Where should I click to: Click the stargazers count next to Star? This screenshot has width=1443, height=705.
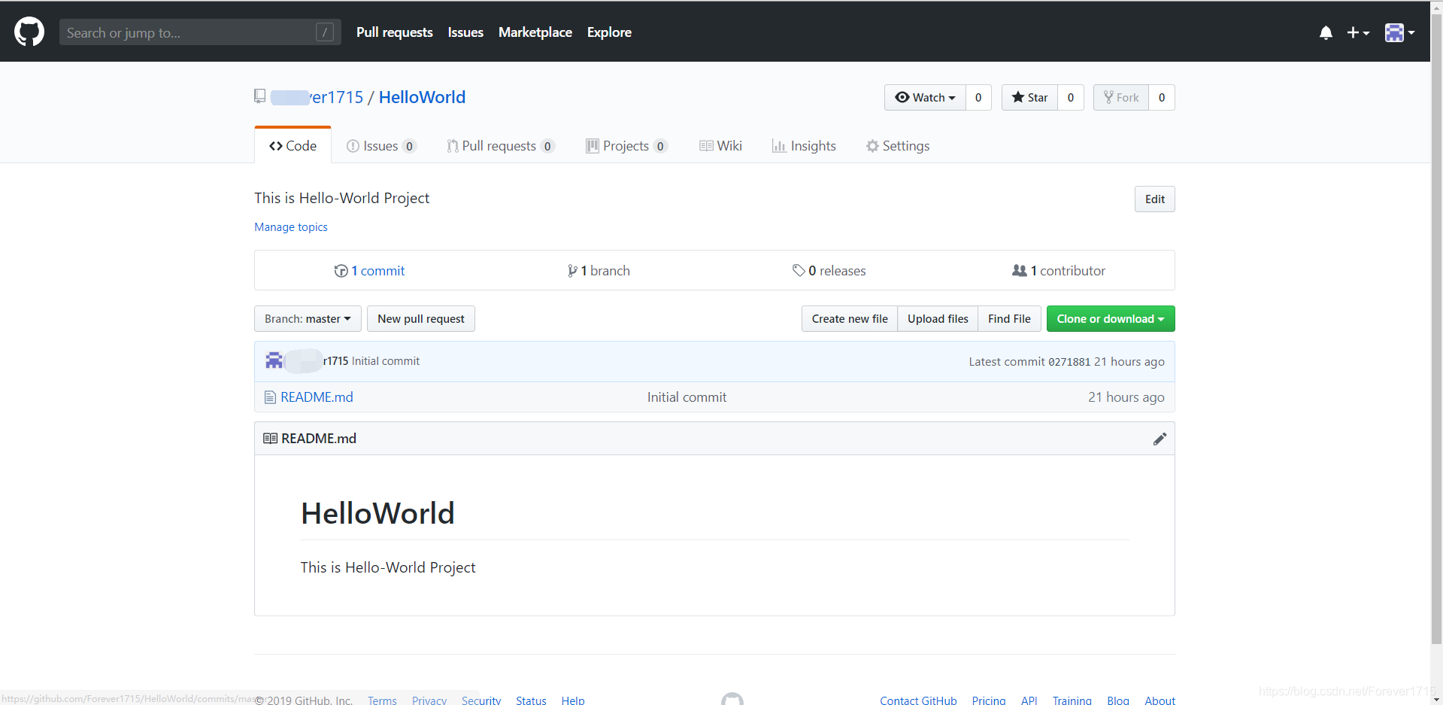(1071, 98)
